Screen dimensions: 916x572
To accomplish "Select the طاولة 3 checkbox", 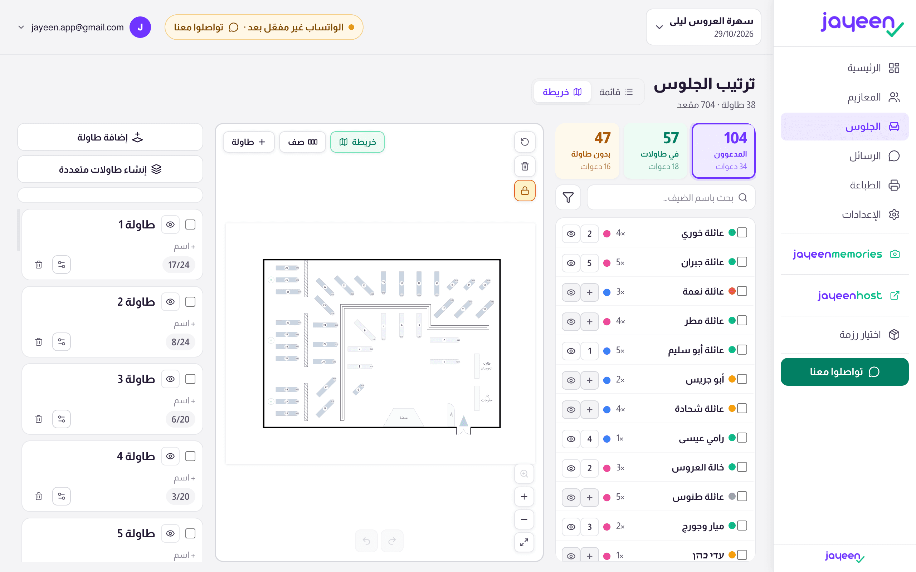I will pyautogui.click(x=190, y=379).
